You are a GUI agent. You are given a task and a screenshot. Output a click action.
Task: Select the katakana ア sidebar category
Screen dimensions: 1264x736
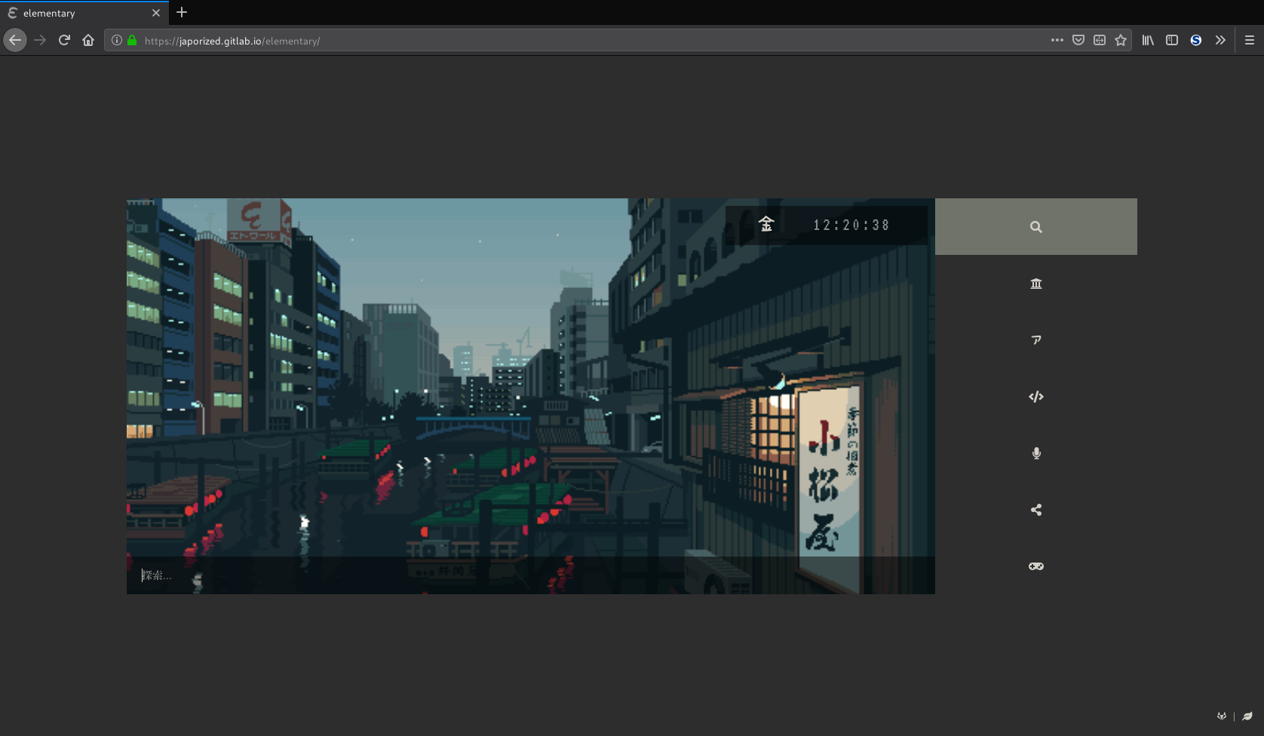(1035, 340)
